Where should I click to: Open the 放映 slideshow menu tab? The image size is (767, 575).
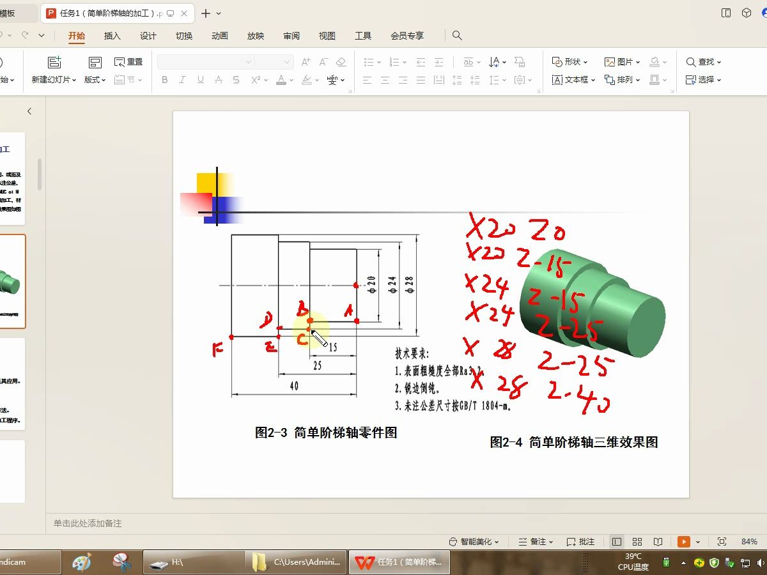click(255, 36)
